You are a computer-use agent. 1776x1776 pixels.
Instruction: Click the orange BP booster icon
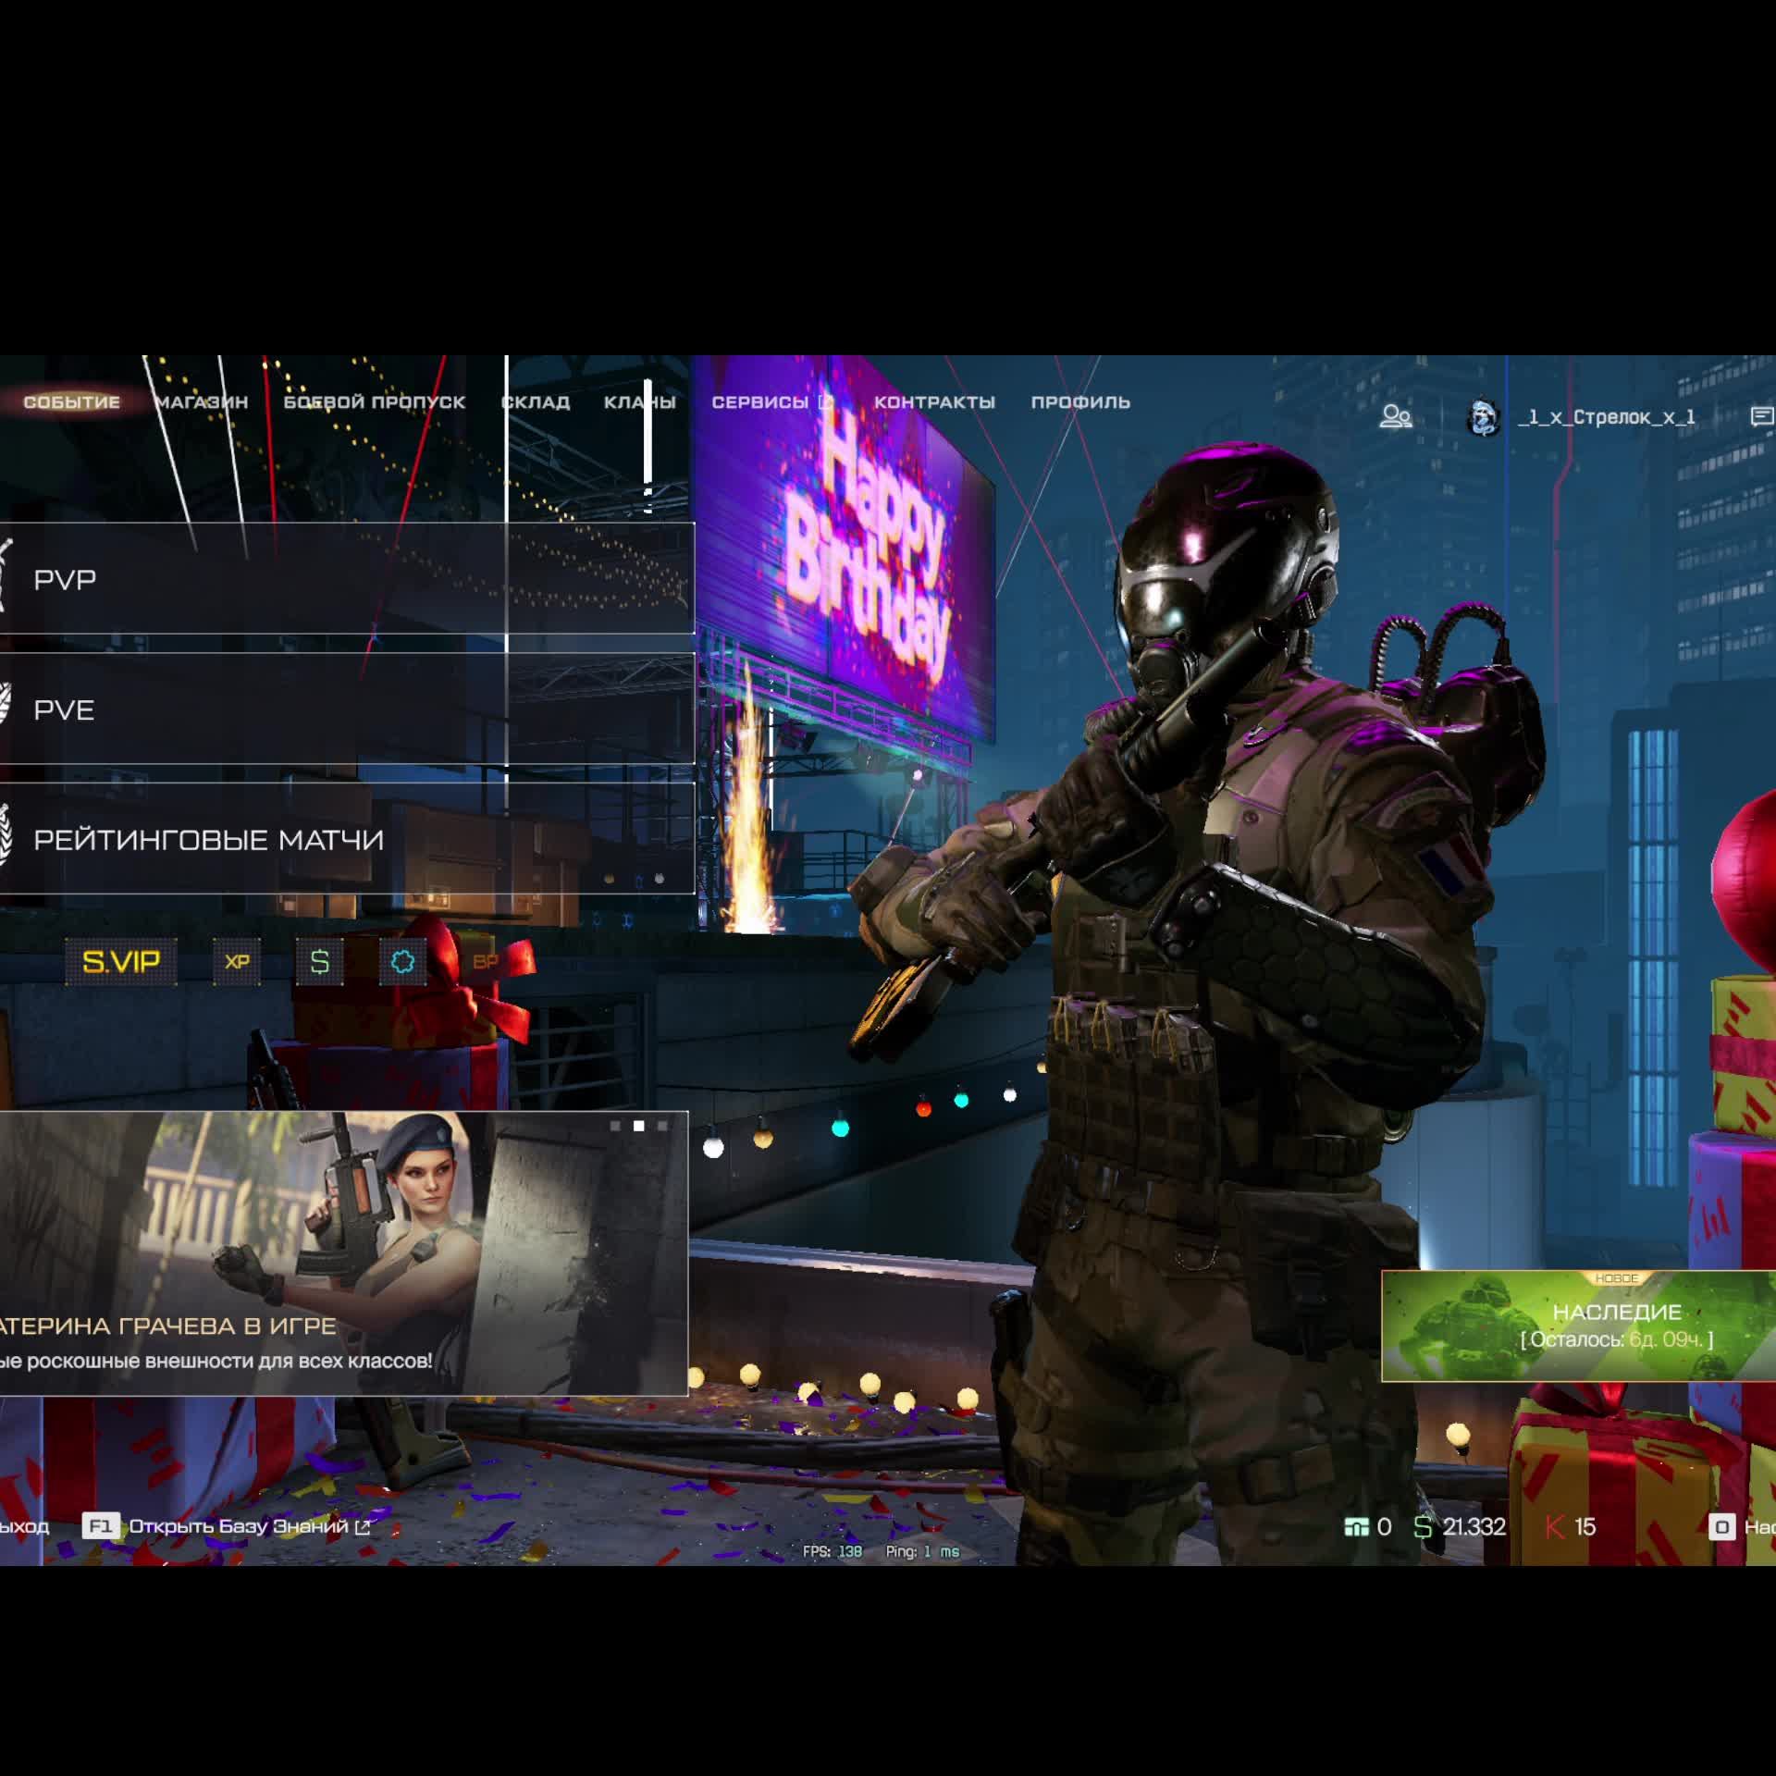click(x=486, y=962)
